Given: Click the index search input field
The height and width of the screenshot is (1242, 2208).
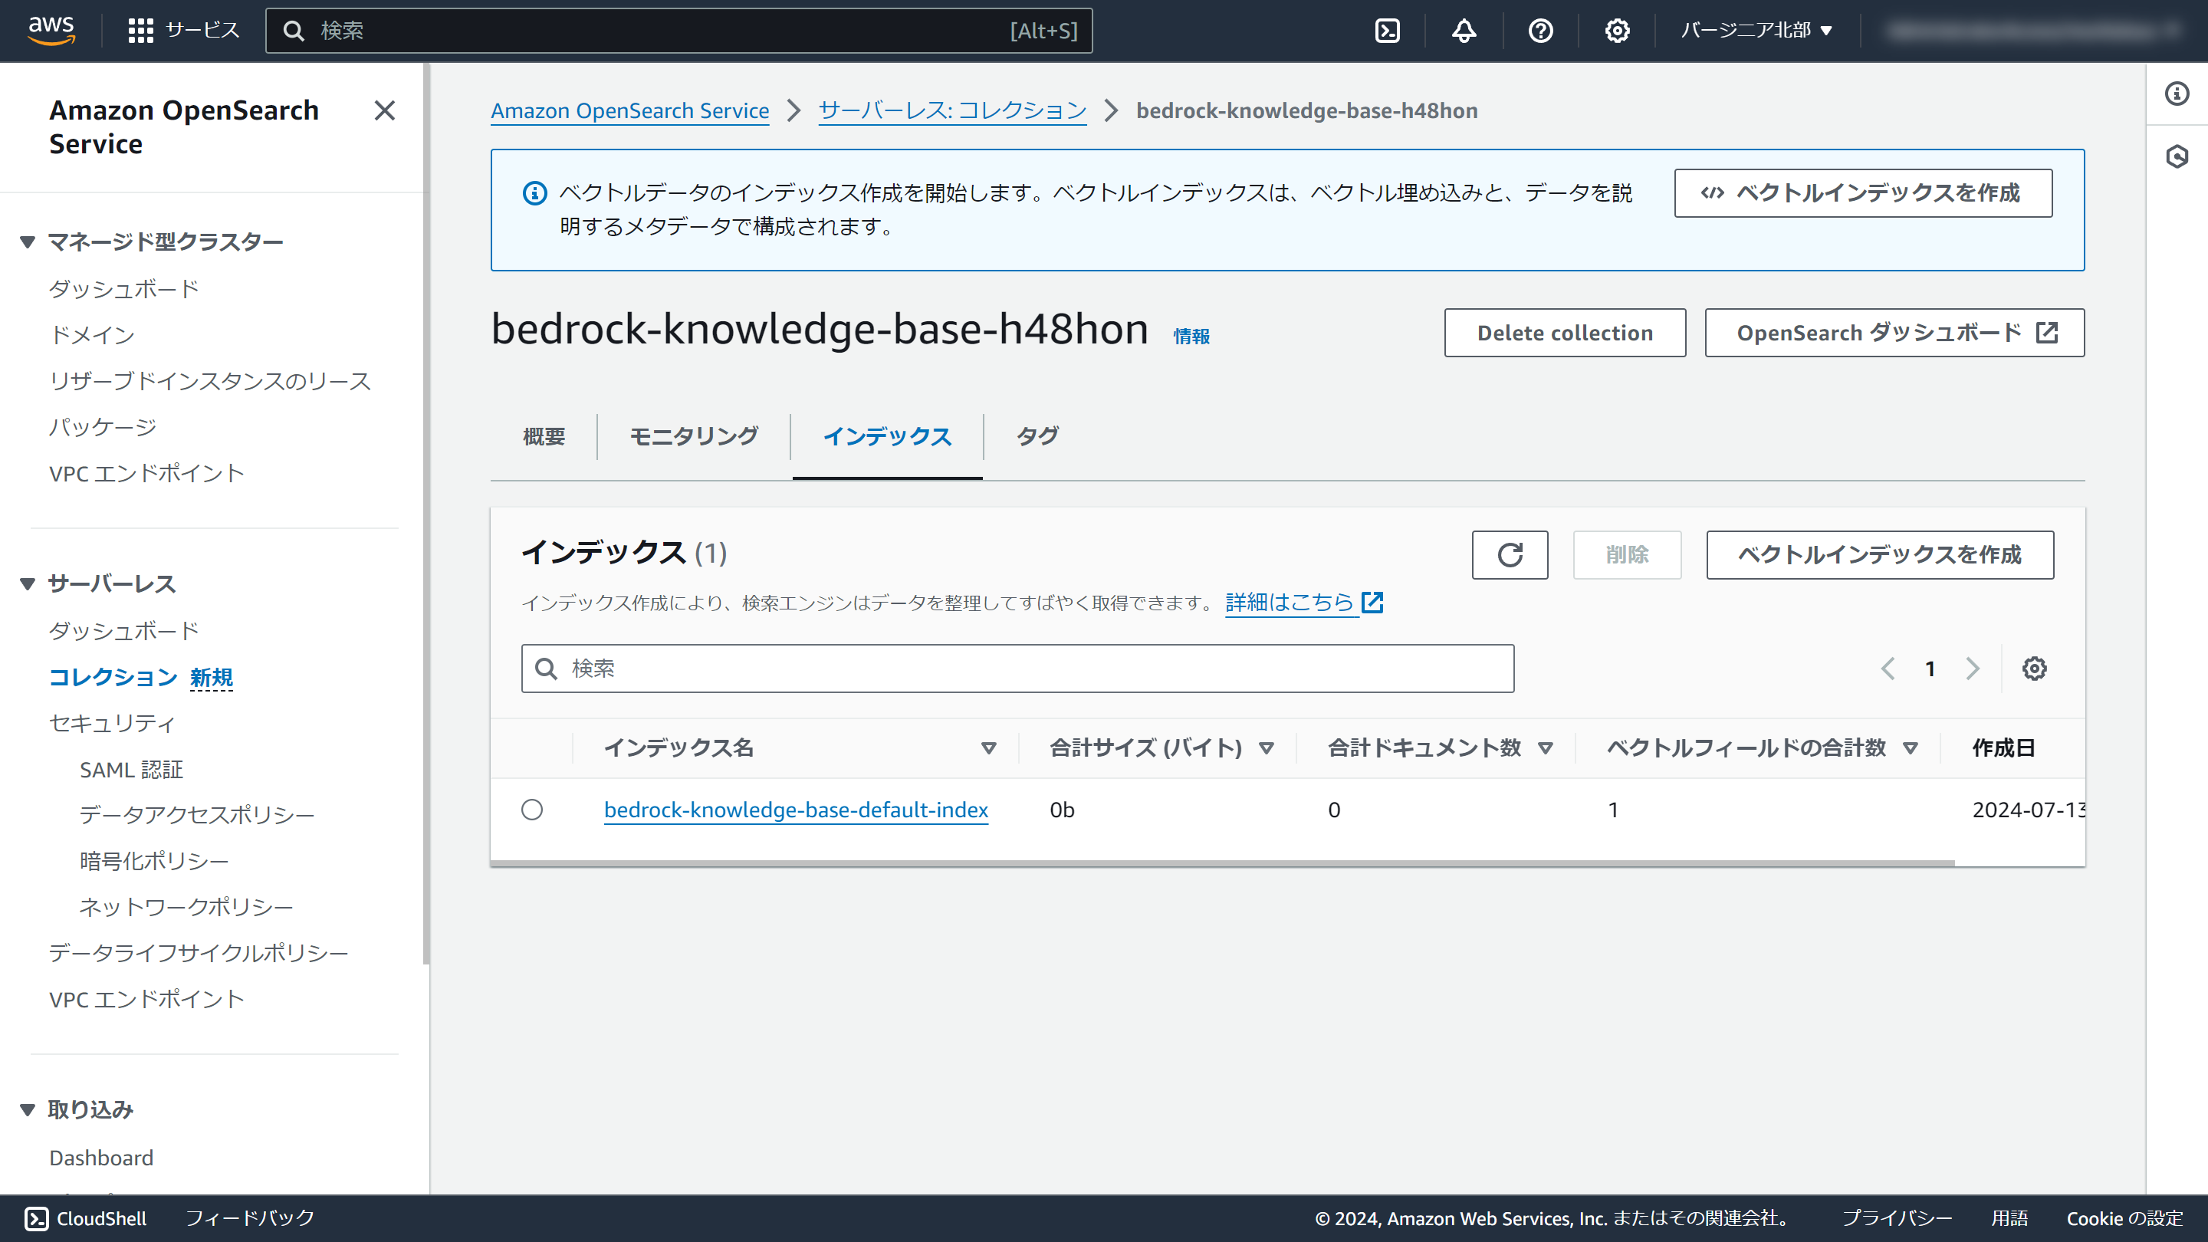Looking at the screenshot, I should point(1017,669).
